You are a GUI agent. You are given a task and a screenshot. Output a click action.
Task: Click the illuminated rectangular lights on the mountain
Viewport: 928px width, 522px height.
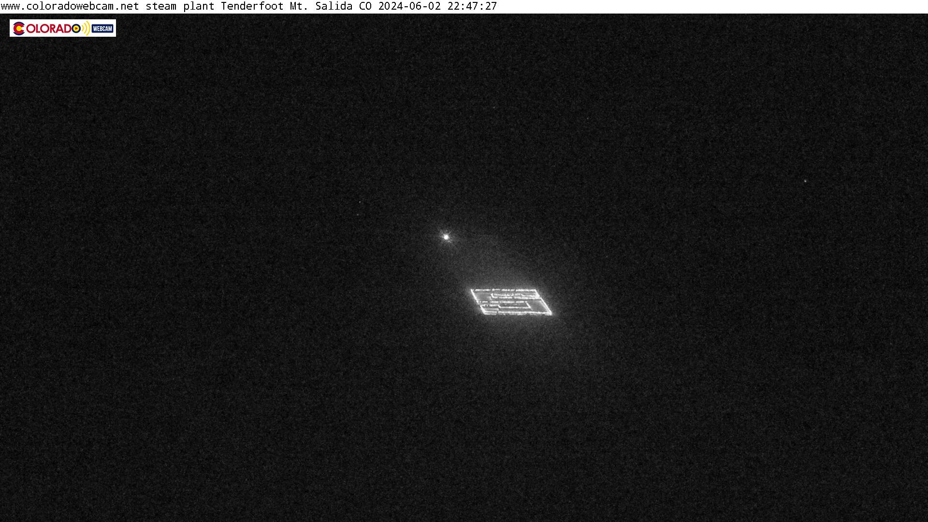pos(511,302)
